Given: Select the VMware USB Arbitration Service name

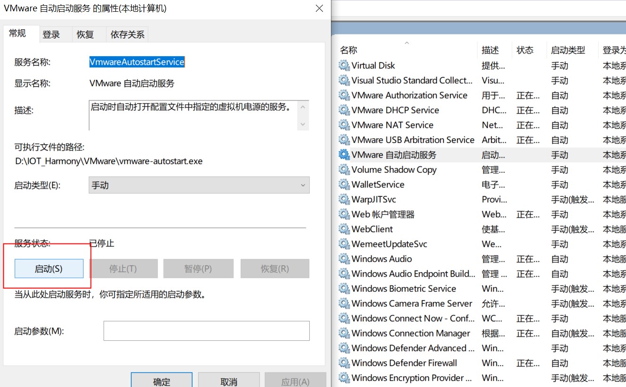Looking at the screenshot, I should pos(413,140).
